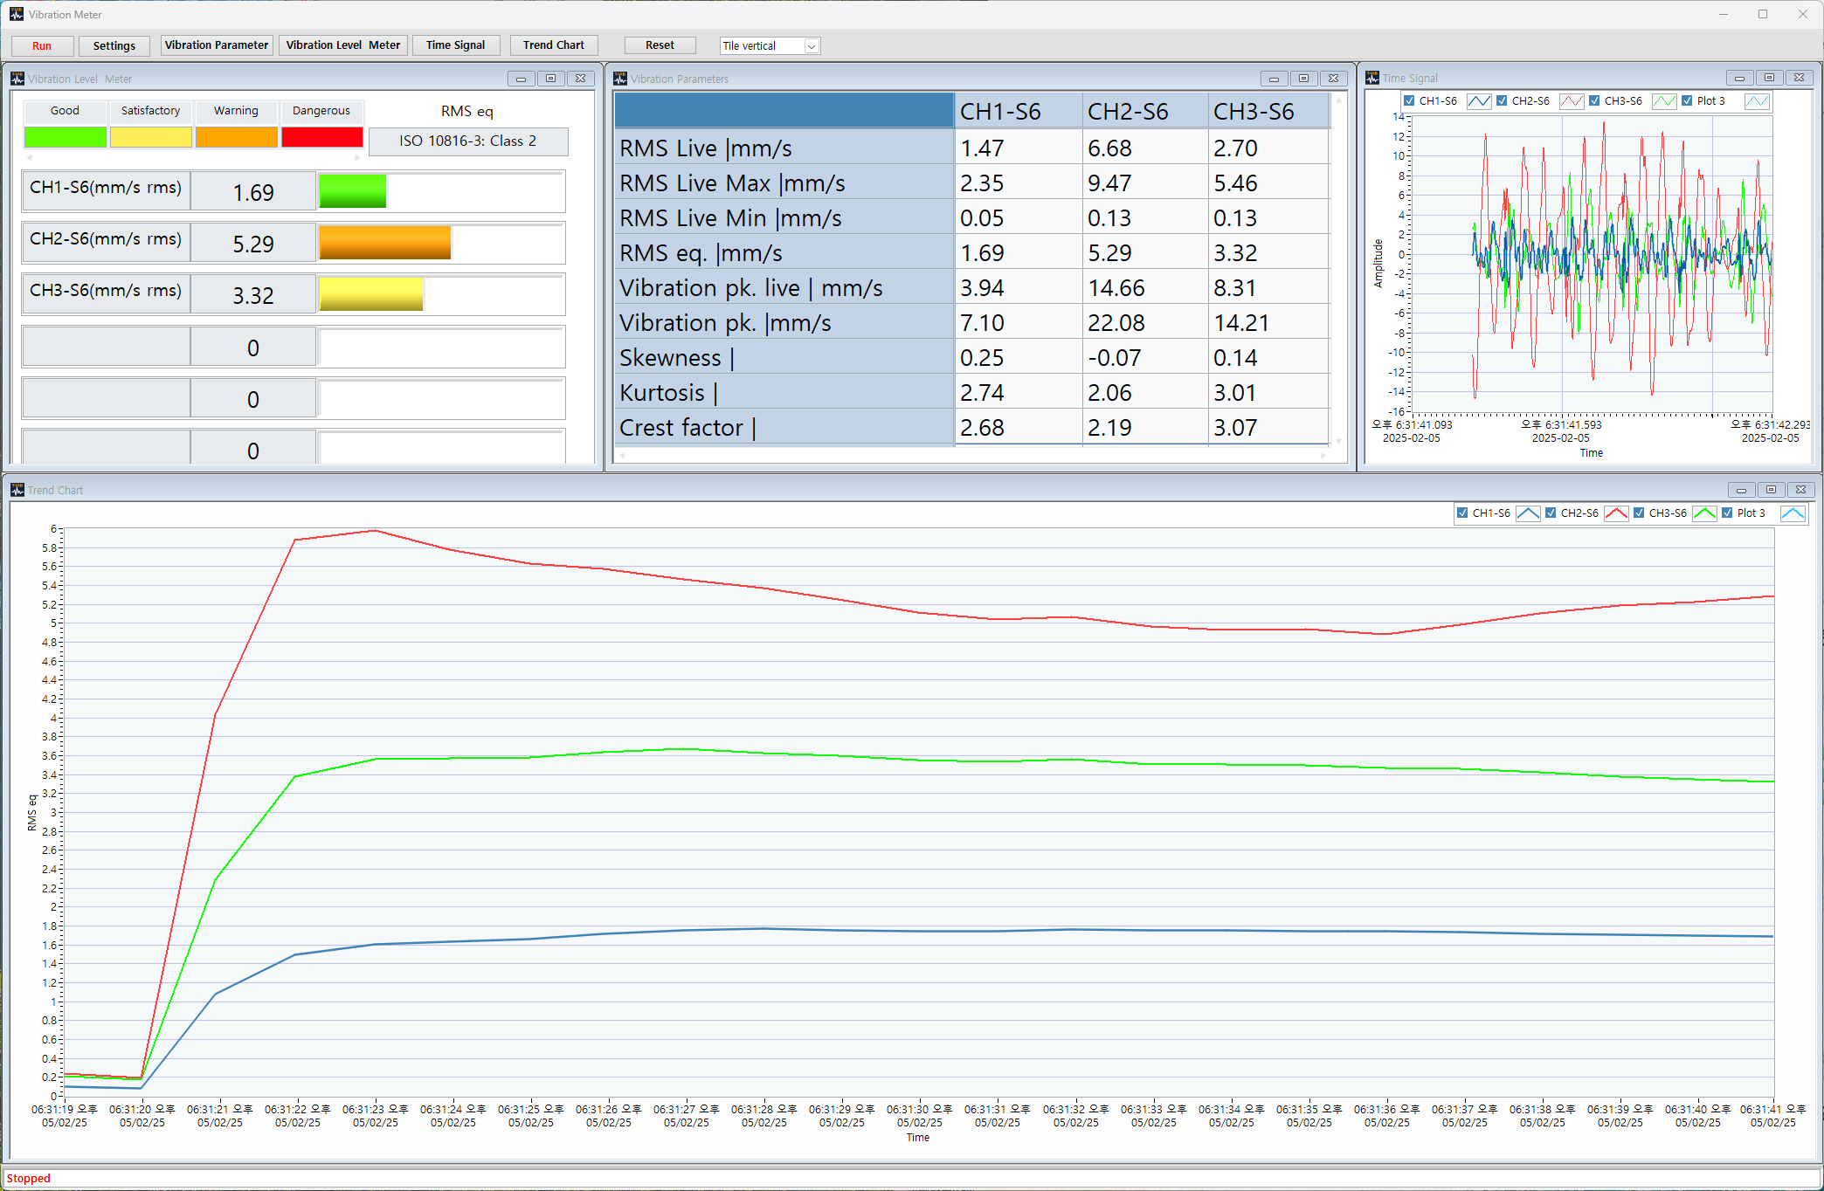The height and width of the screenshot is (1191, 1824).
Task: Disable Plot 3 checkbox in Time Signal legend
Action: pos(1687,101)
